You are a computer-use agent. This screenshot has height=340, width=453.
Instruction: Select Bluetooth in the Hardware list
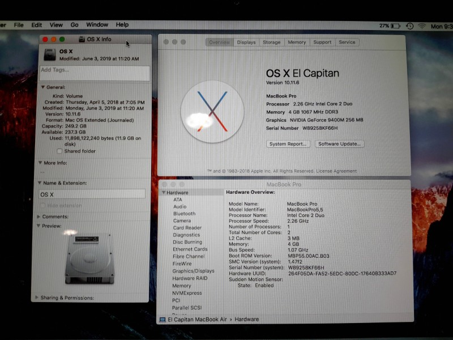[185, 214]
